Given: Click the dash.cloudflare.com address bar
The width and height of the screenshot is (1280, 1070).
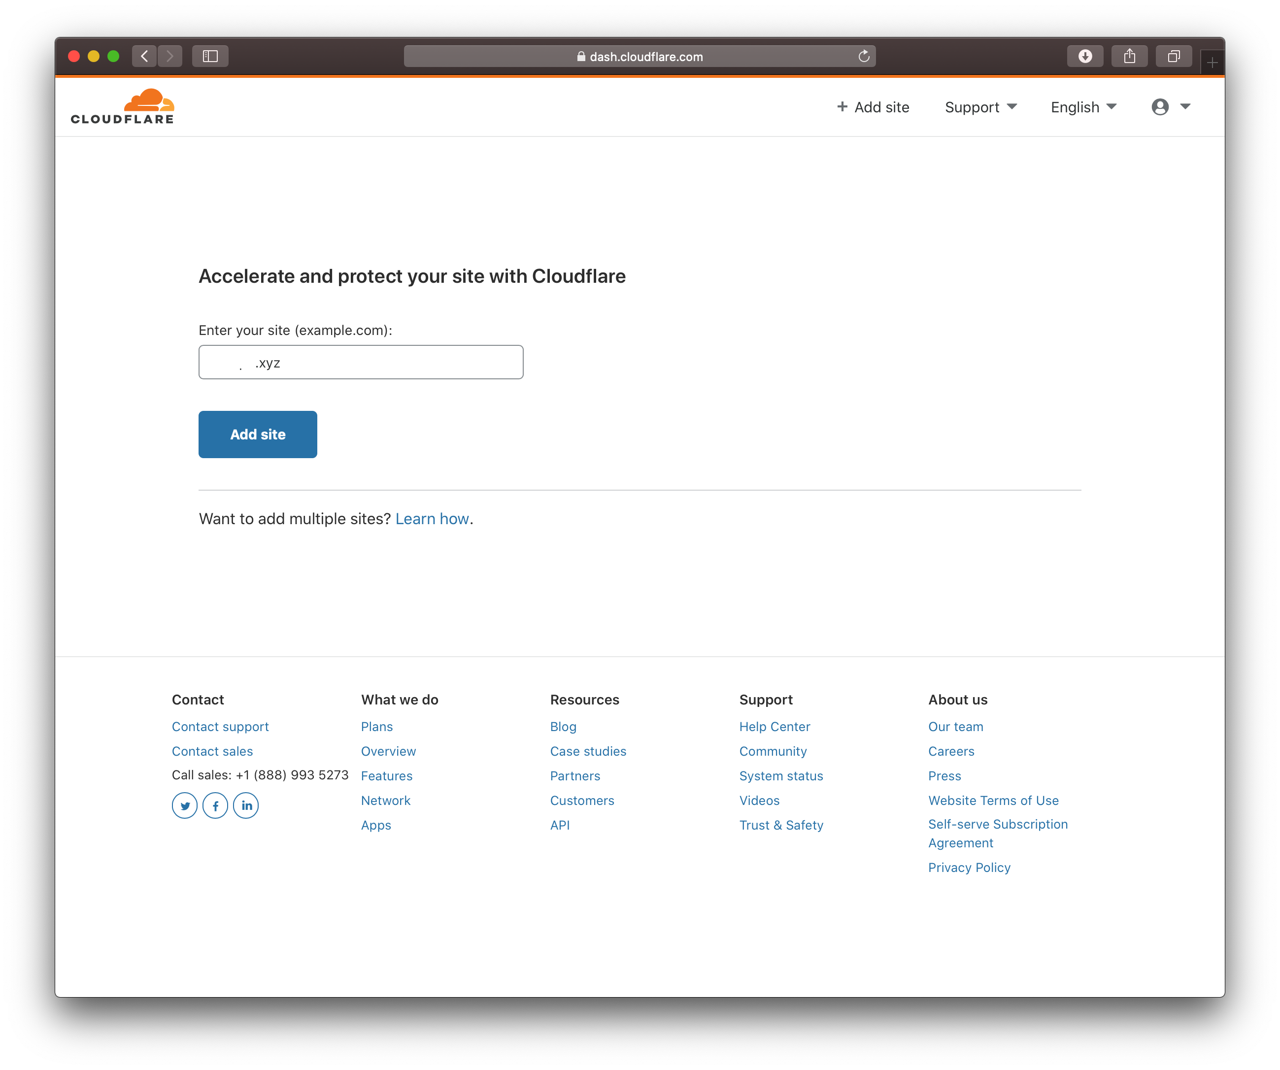Looking at the screenshot, I should click(640, 56).
